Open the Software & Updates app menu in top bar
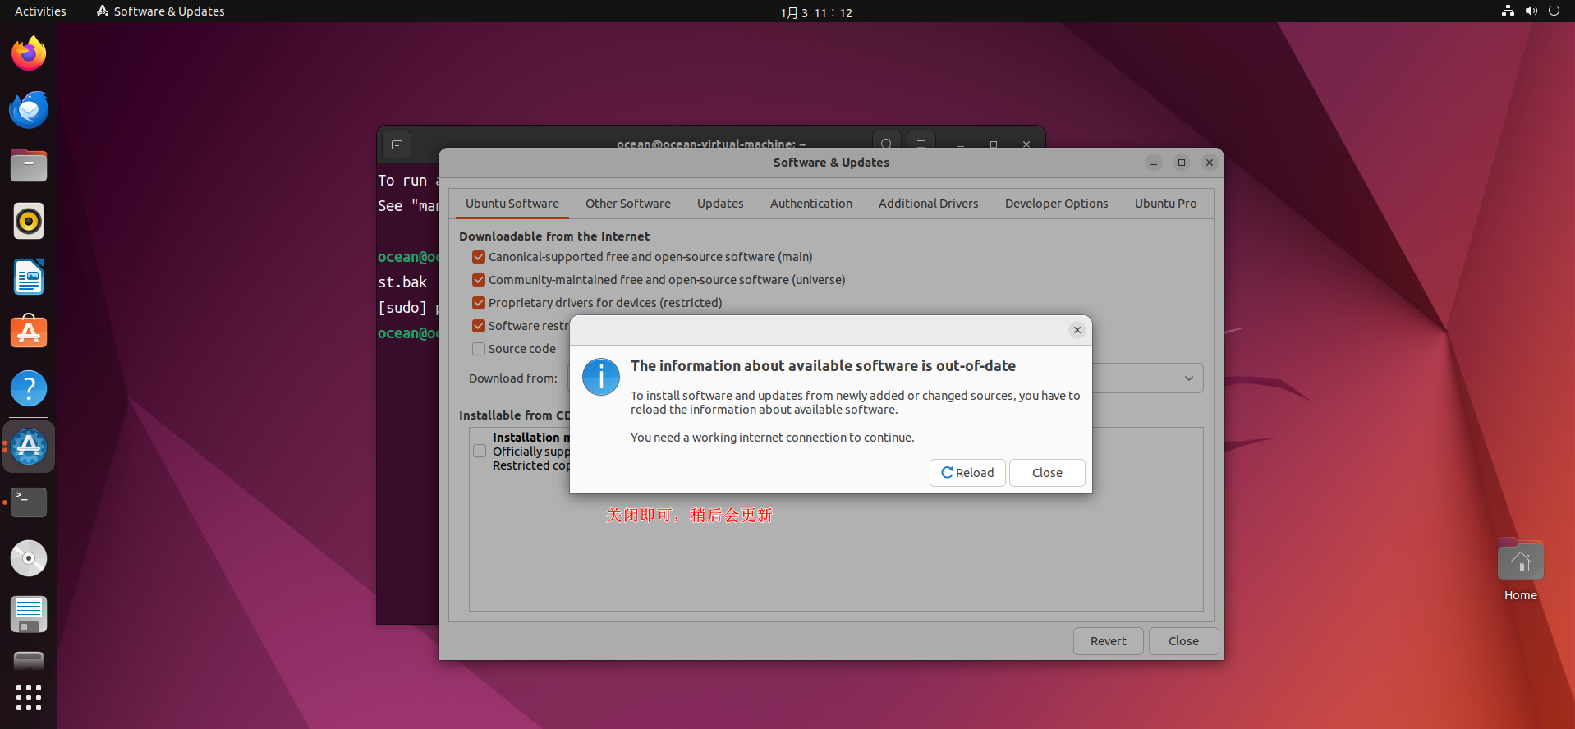This screenshot has width=1575, height=729. [161, 11]
